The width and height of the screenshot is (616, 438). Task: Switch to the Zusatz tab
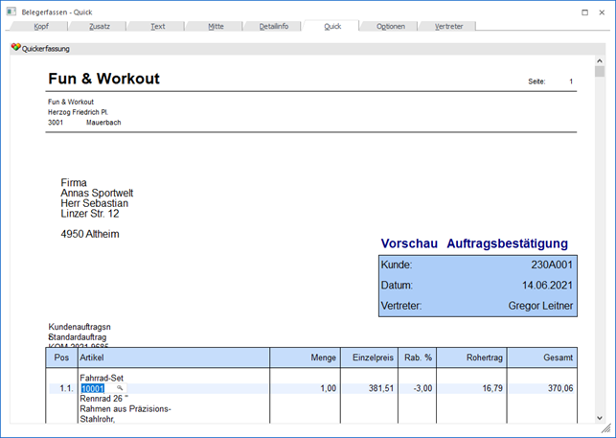pos(100,26)
